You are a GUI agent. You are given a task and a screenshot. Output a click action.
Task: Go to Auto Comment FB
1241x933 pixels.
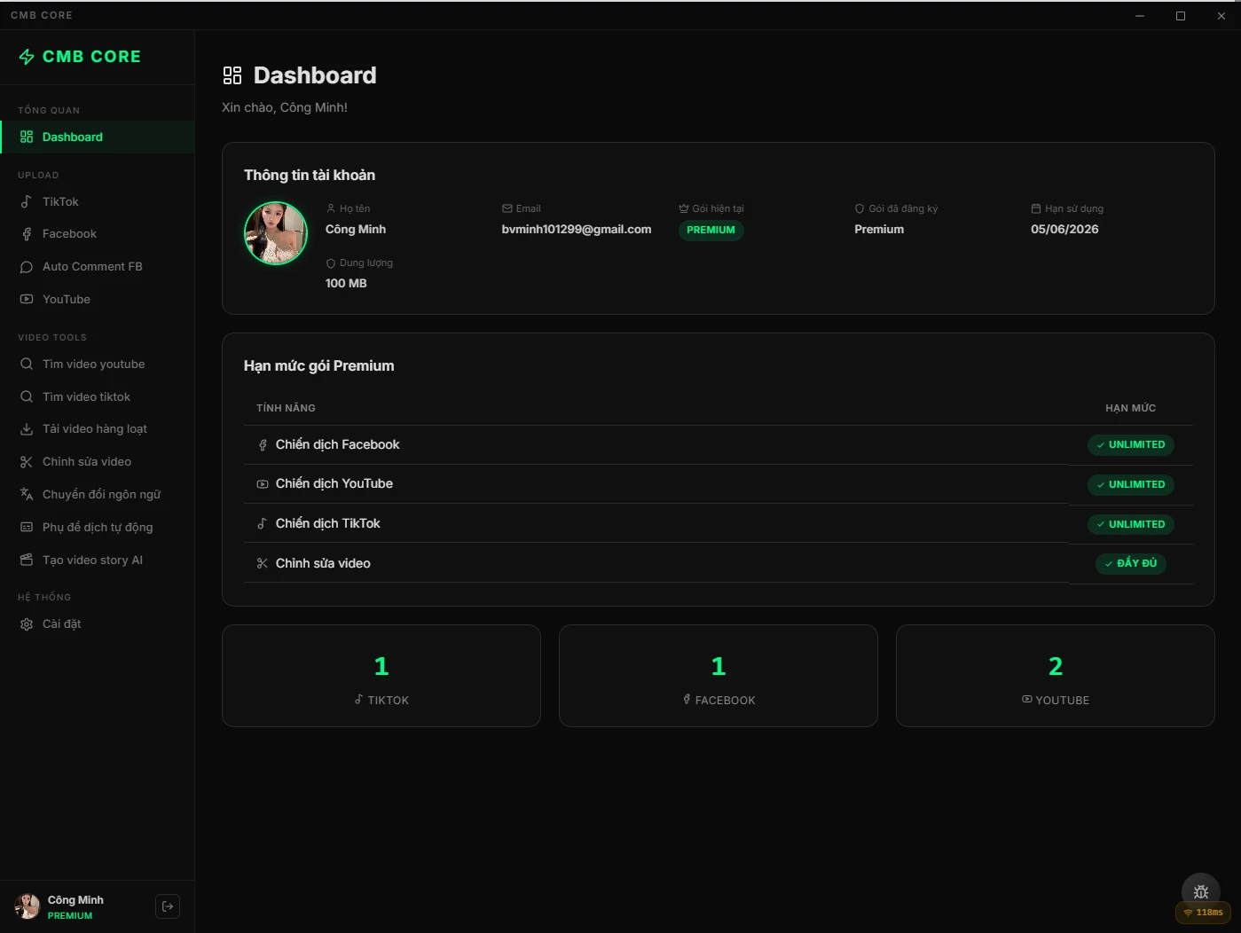click(92, 267)
